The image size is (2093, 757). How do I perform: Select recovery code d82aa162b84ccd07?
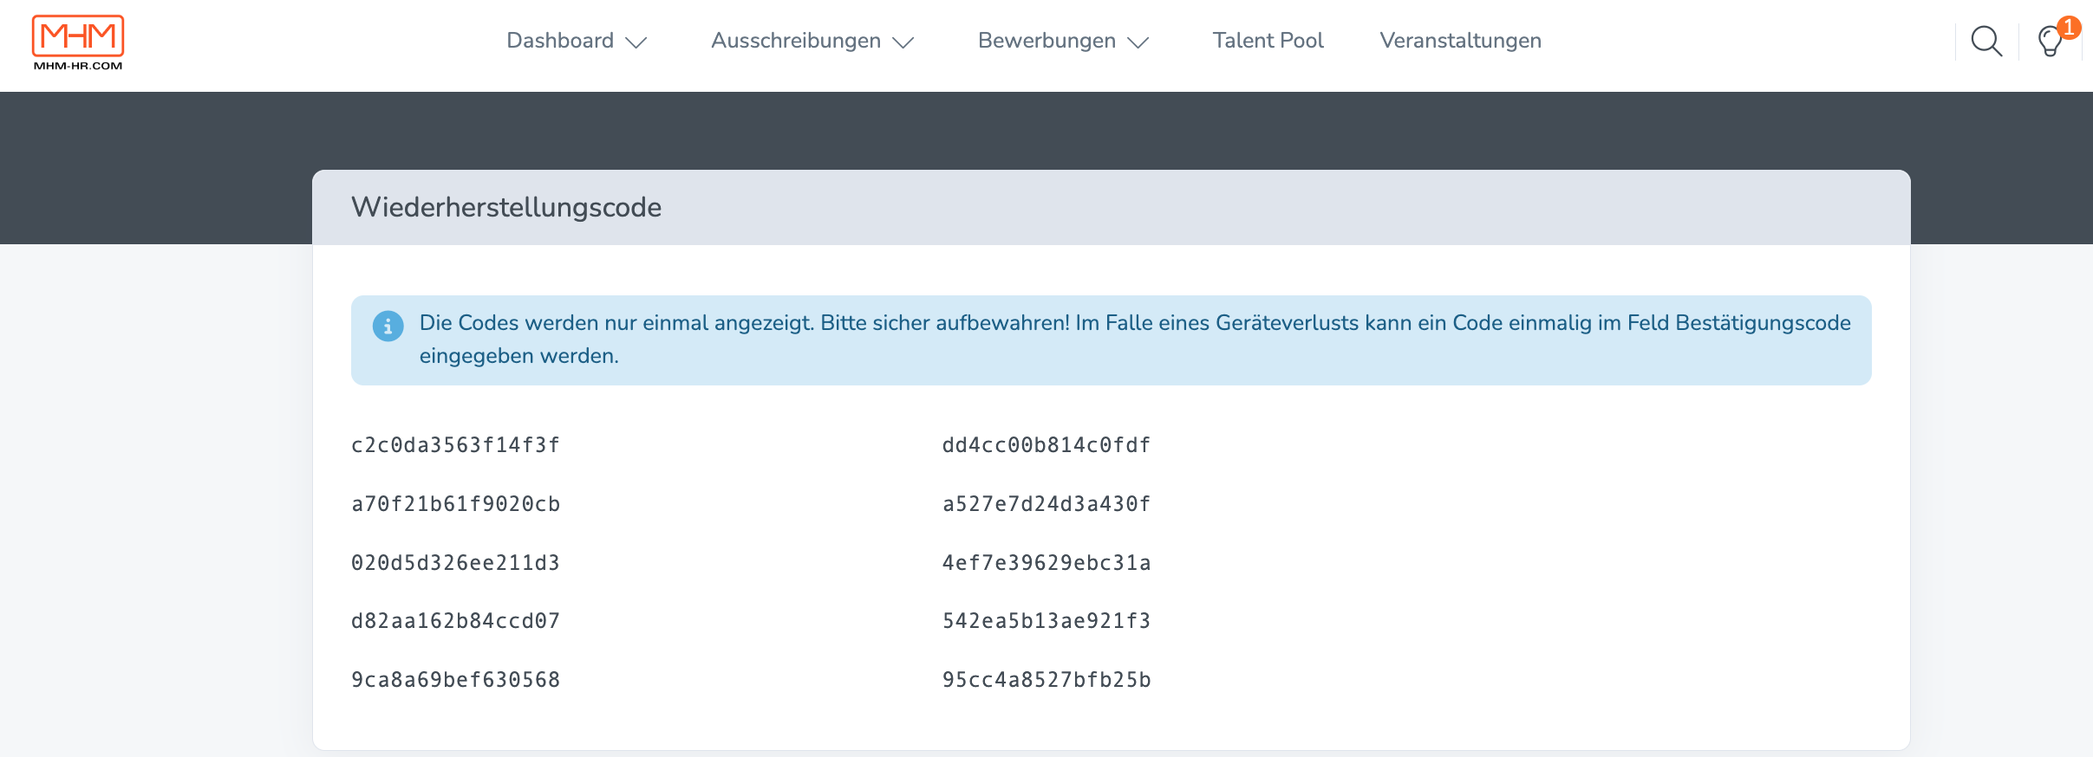coord(455,621)
